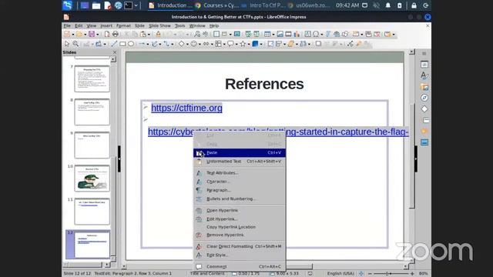
Task: Select the Insert Line tool
Action: pyautogui.click(x=114, y=44)
